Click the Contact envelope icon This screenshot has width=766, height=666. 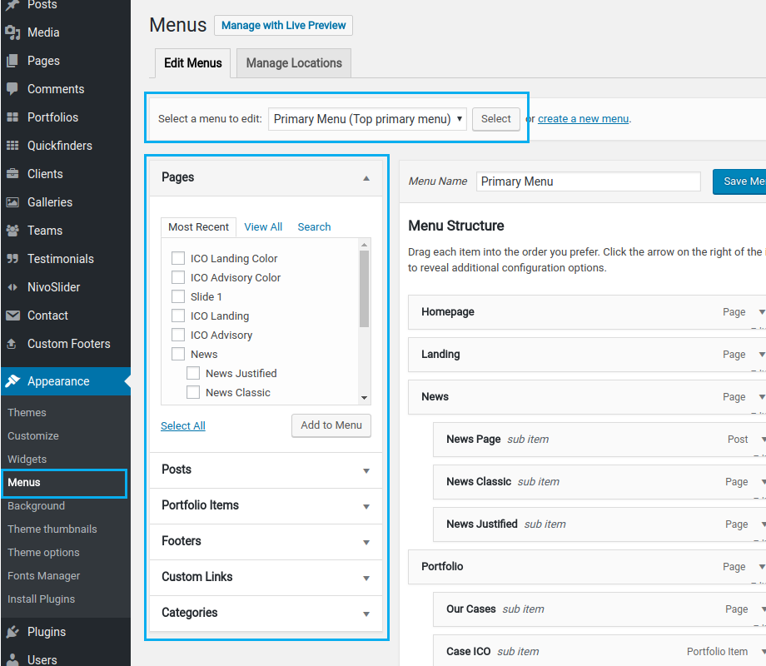pos(12,316)
